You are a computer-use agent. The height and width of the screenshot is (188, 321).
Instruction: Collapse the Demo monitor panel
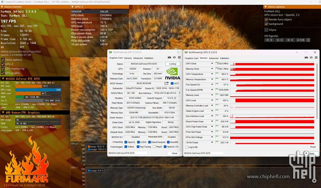[x=2, y=7]
